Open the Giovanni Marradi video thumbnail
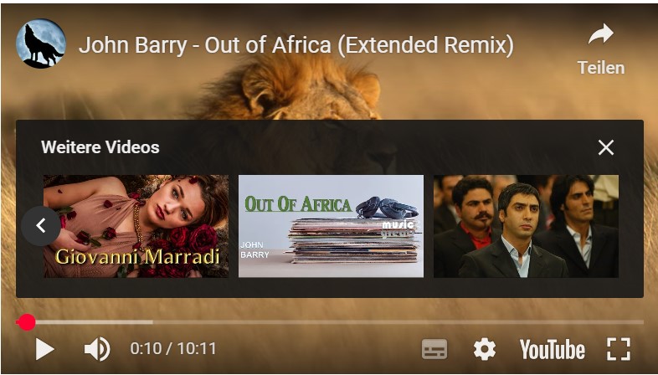Screen dimensions: 658x375 point(136,227)
